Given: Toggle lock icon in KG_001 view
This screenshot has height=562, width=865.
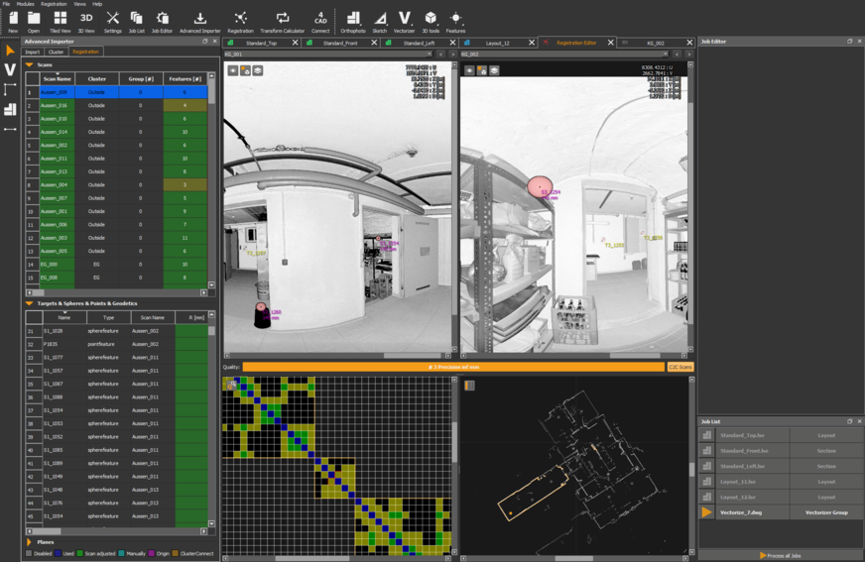Looking at the screenshot, I should click(245, 70).
